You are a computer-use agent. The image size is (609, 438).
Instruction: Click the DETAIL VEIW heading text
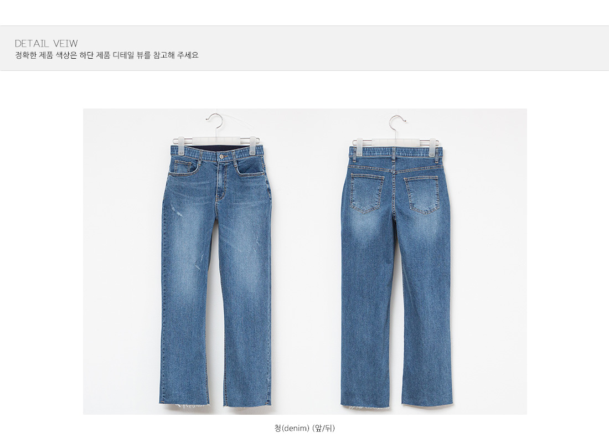tap(46, 43)
